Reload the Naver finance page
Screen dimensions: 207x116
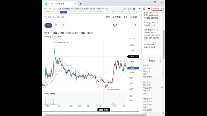click(x=54, y=9)
